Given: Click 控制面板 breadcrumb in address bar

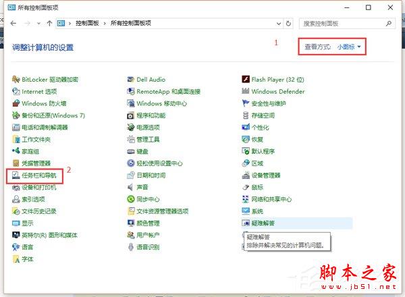Looking at the screenshot, I should pos(87,23).
